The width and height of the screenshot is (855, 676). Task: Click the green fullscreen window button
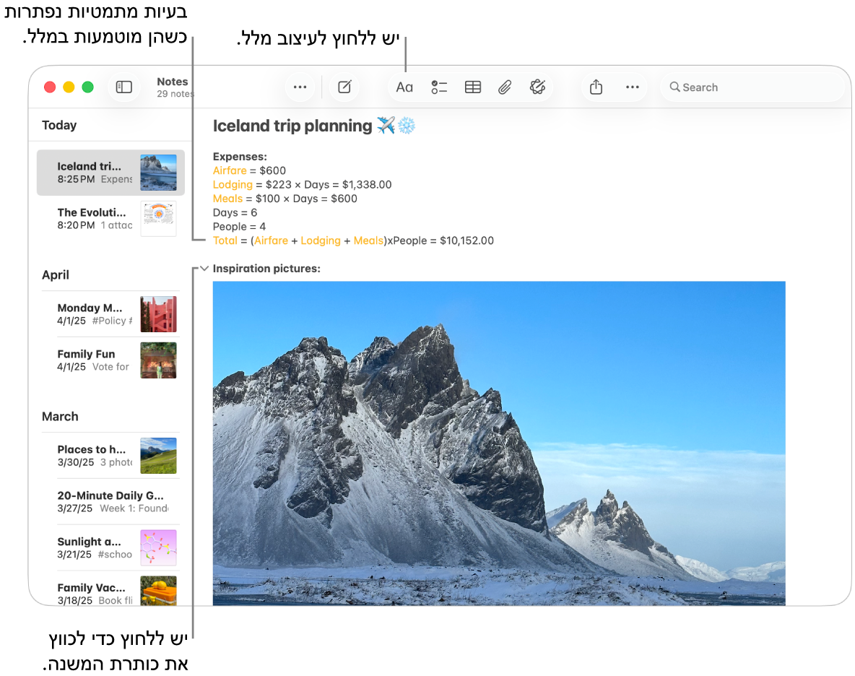pyautogui.click(x=88, y=87)
